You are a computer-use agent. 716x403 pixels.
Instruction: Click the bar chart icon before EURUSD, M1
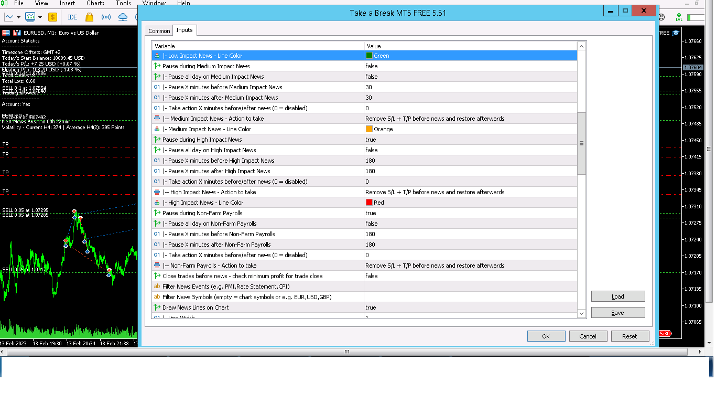click(x=17, y=33)
